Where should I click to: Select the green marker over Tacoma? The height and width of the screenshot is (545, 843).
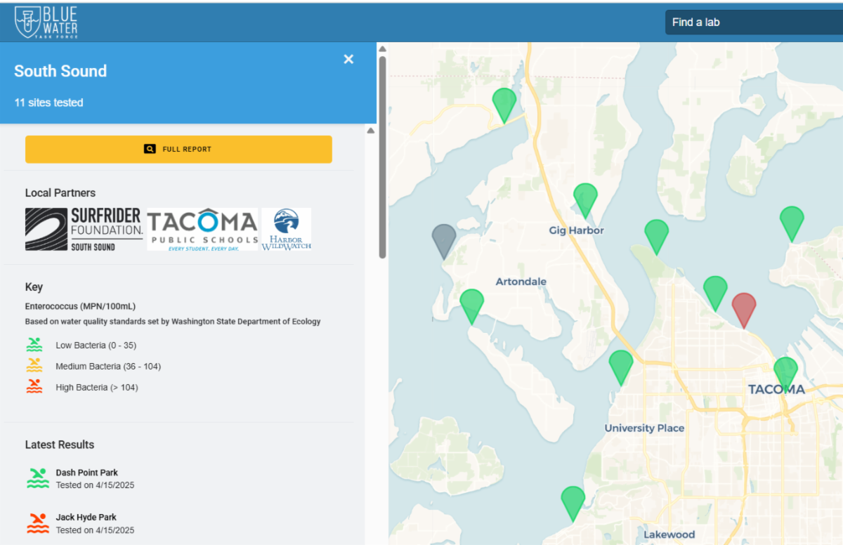(x=785, y=371)
